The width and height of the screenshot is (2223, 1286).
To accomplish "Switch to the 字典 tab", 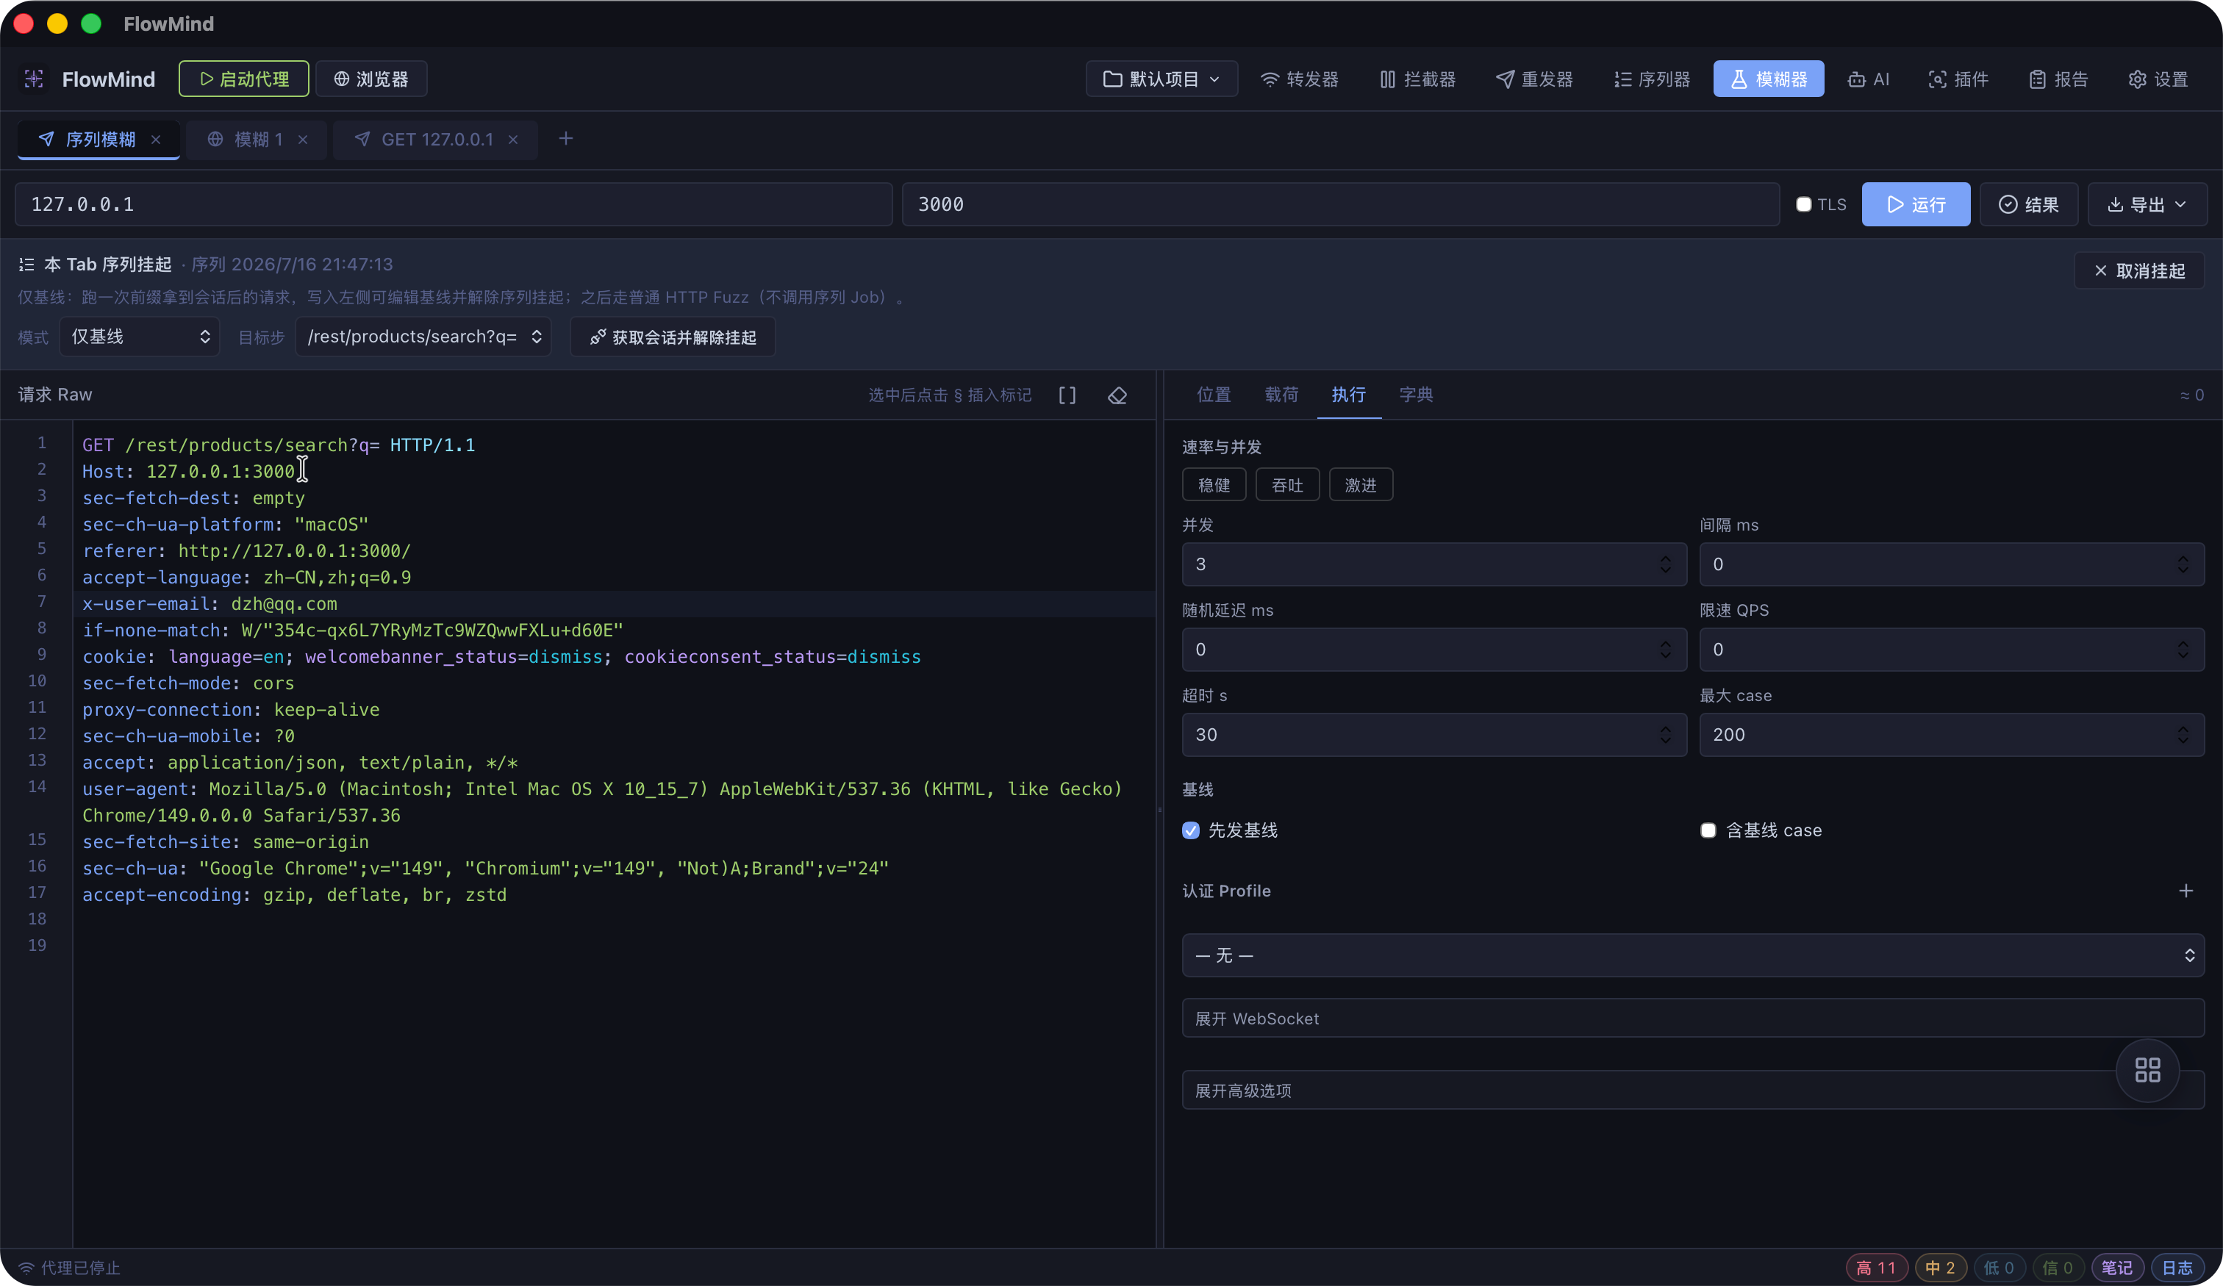I will (1416, 395).
